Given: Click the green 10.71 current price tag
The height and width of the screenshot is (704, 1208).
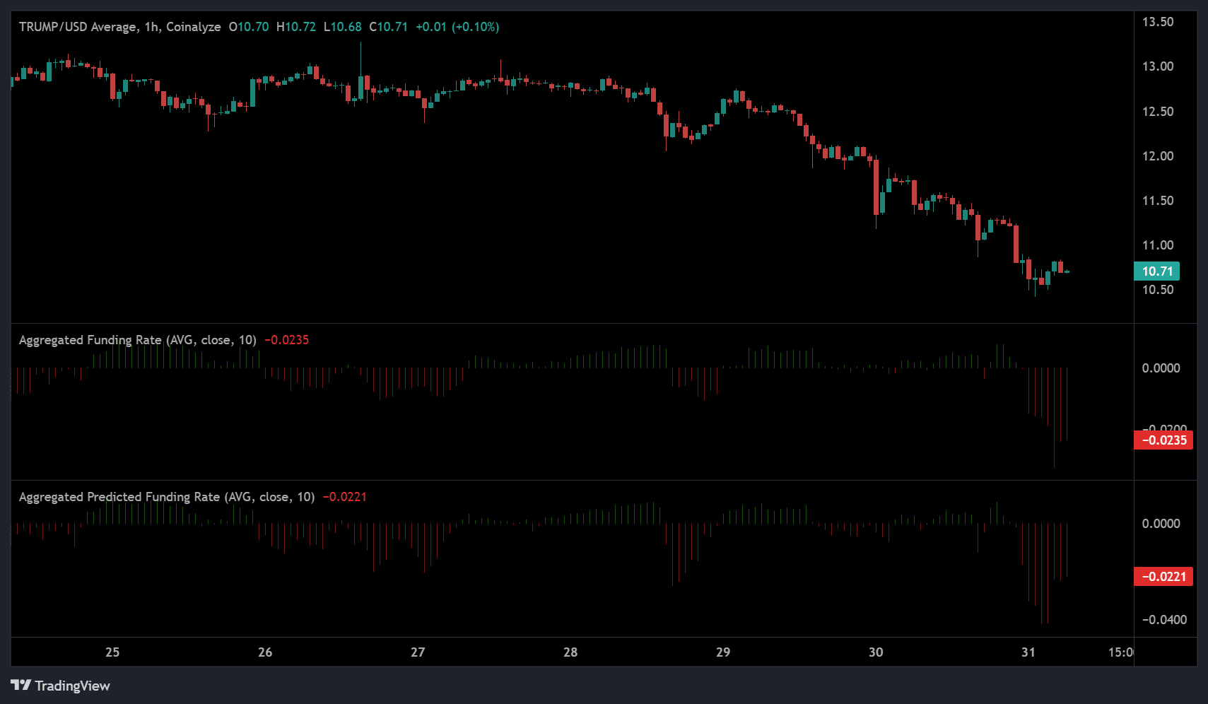Looking at the screenshot, I should tap(1156, 271).
